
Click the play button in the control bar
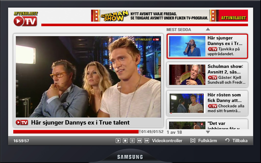click(118, 141)
